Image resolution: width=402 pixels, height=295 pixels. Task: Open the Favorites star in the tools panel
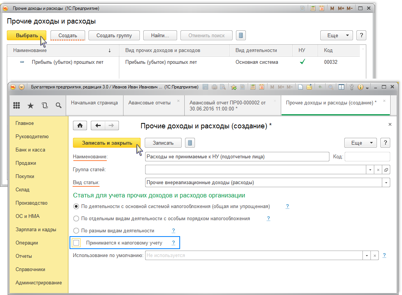tap(30, 105)
